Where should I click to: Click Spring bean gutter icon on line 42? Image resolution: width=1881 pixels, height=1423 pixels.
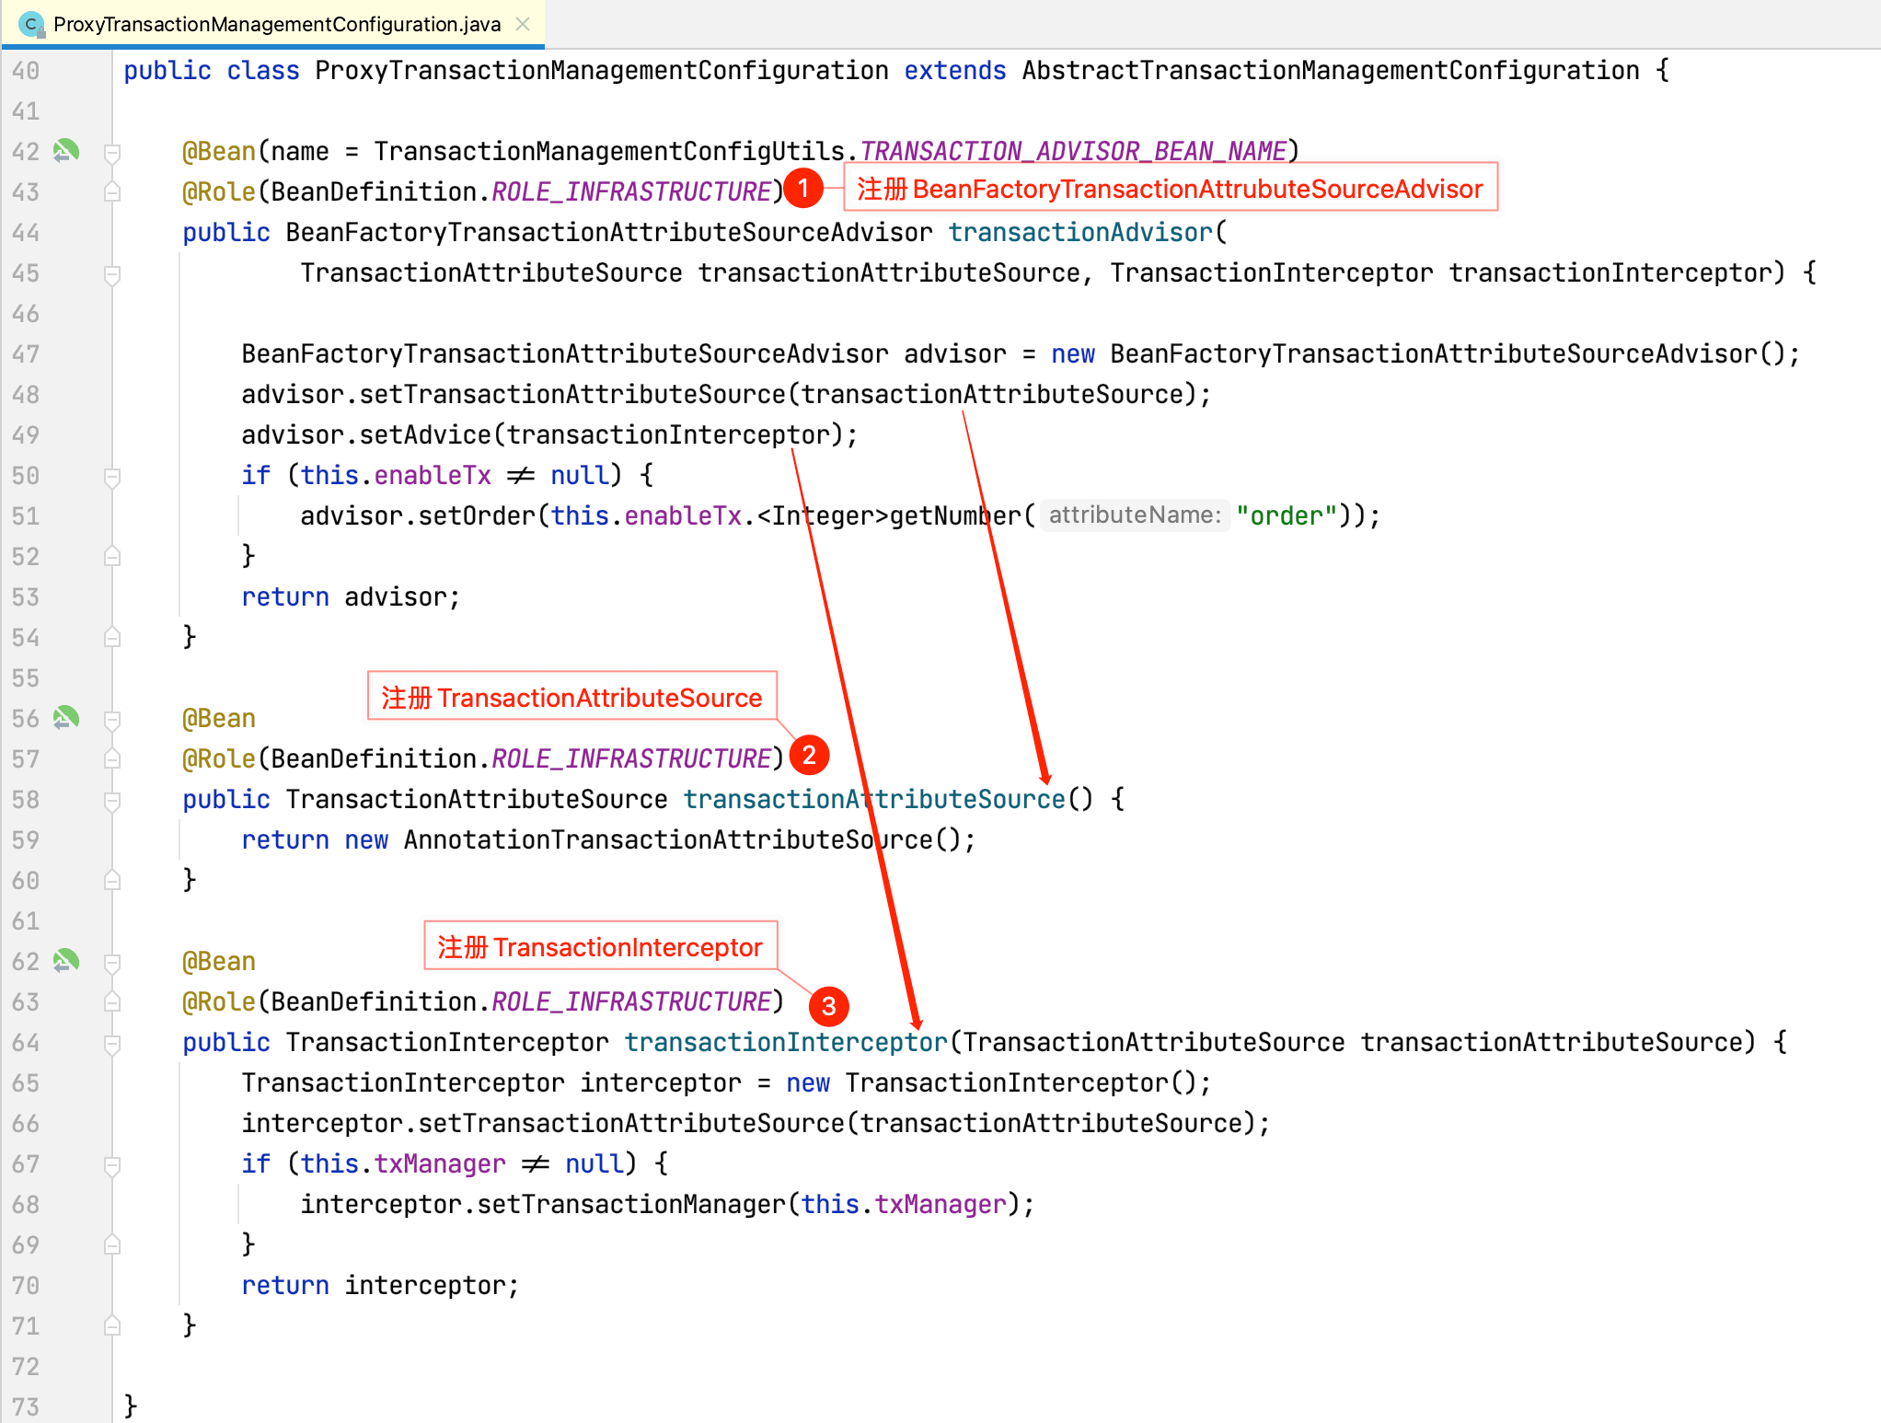click(66, 150)
